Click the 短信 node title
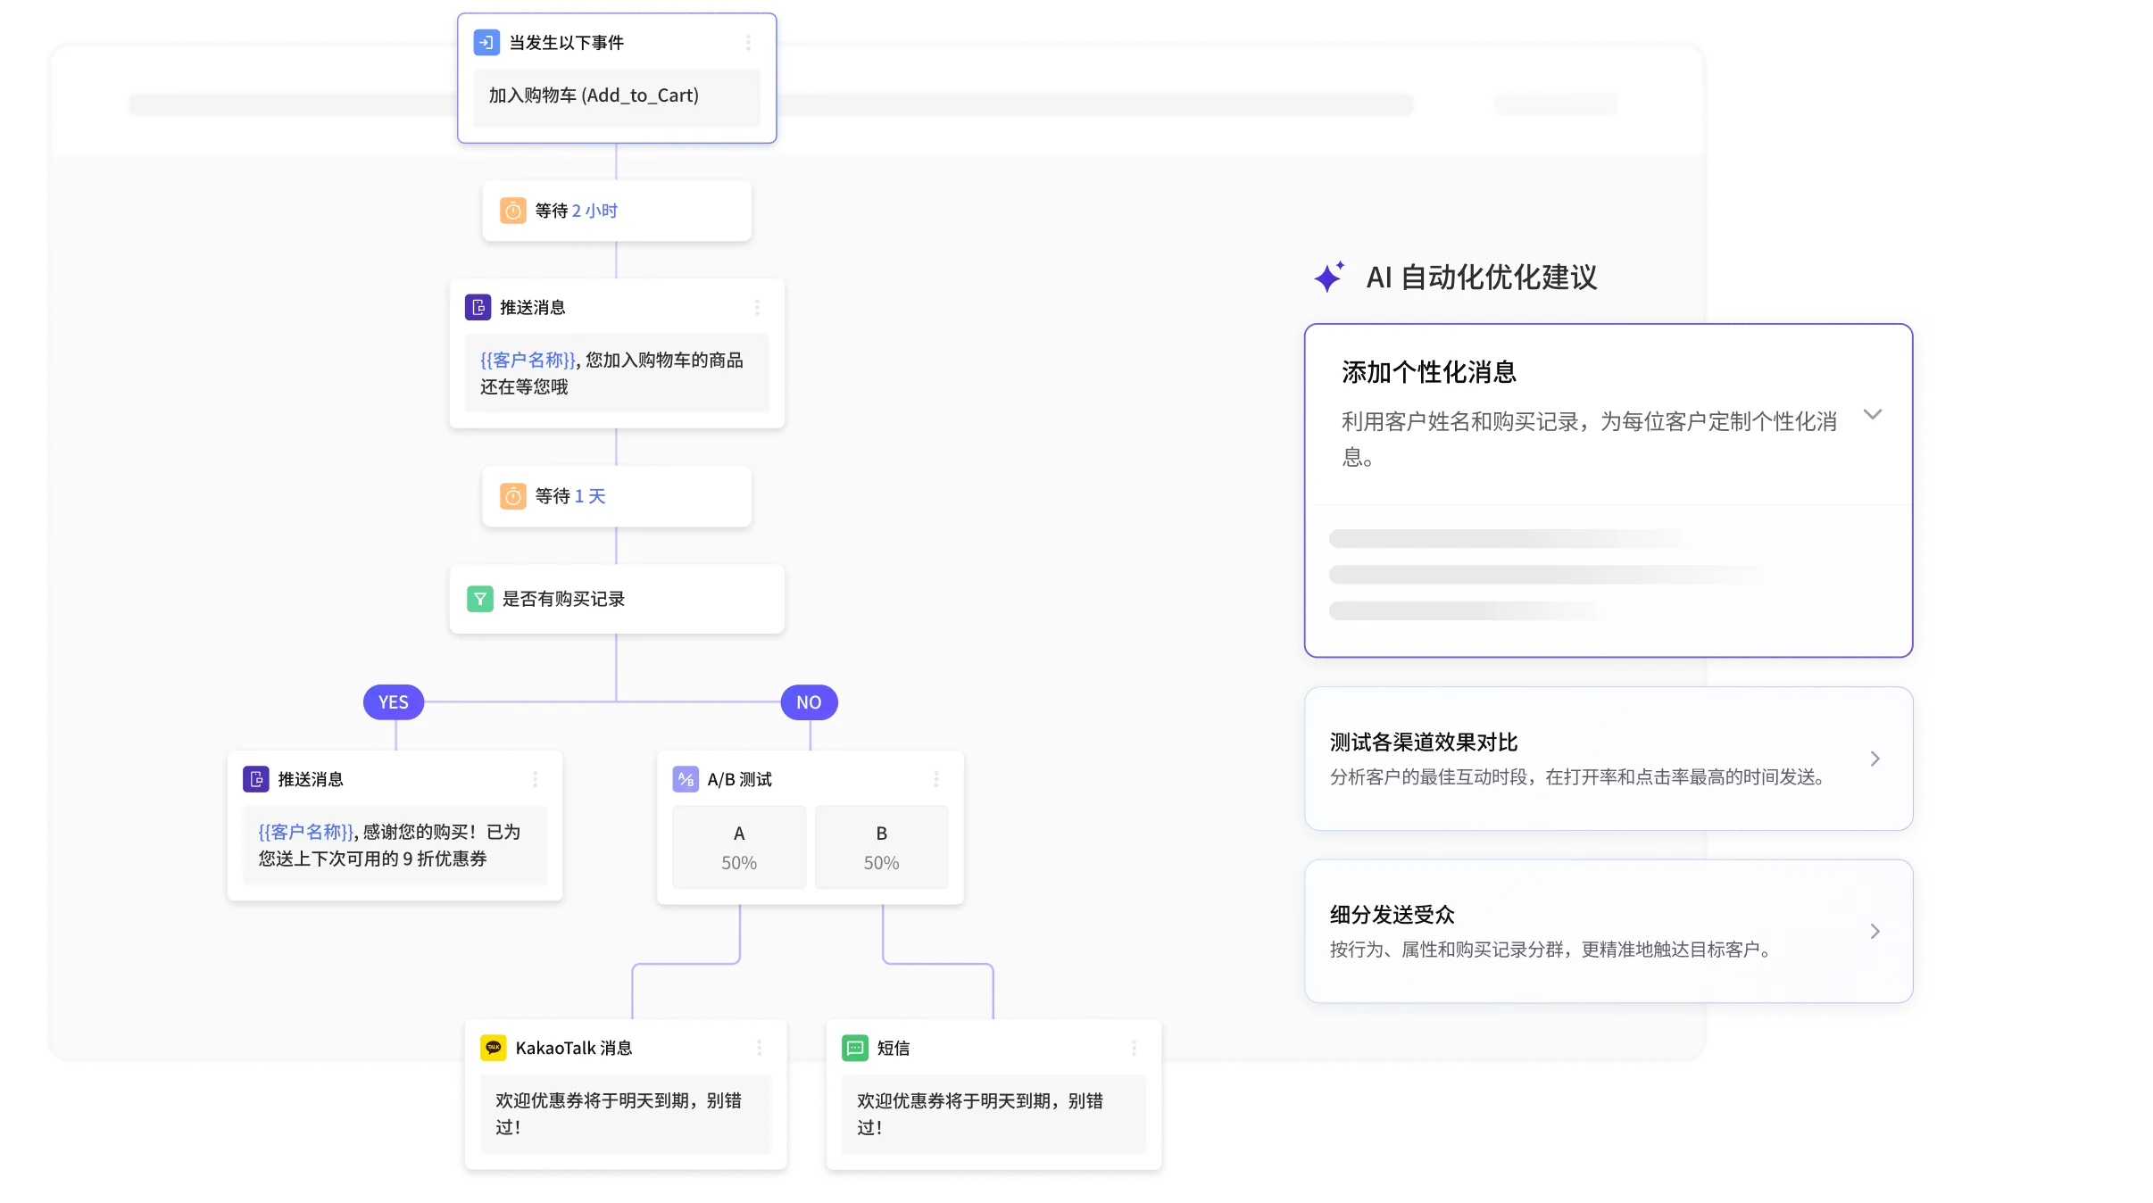 894,1048
